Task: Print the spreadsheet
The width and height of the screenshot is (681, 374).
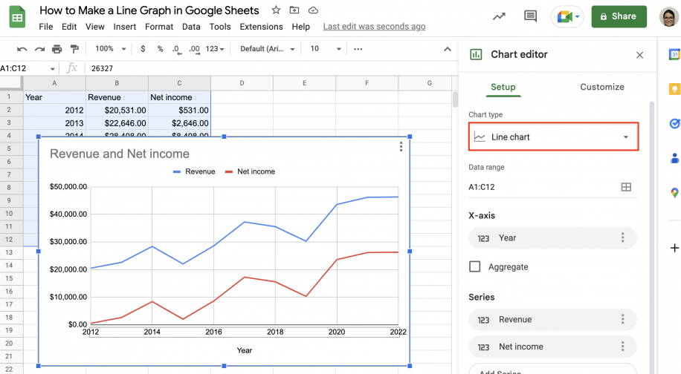Action: (x=57, y=49)
